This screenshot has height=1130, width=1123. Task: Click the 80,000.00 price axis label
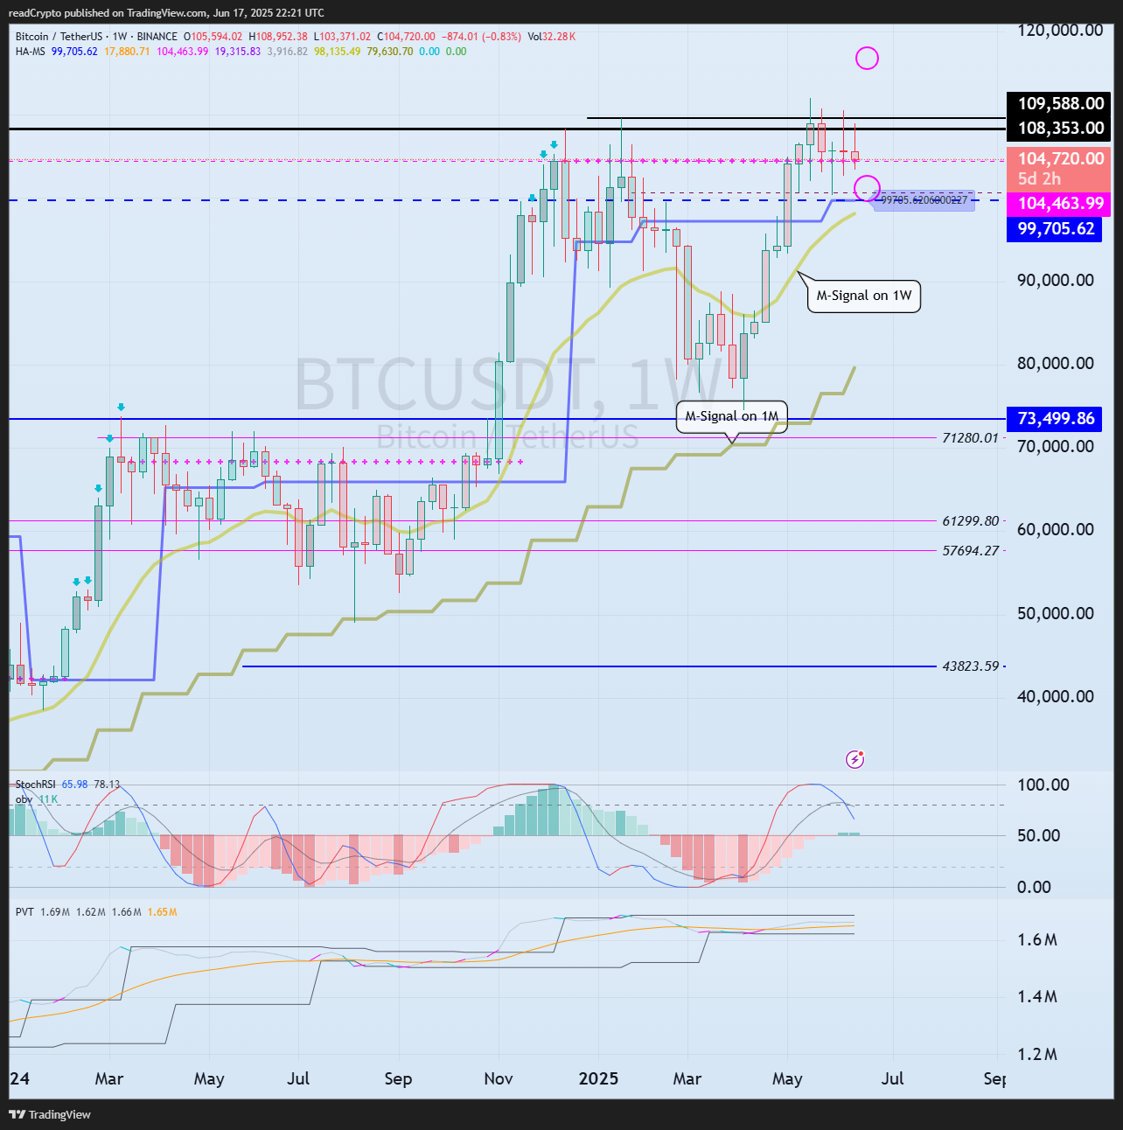click(1055, 363)
